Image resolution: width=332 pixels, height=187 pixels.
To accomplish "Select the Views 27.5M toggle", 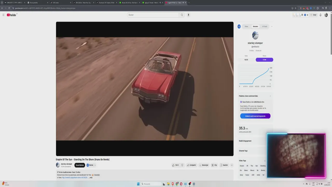I will click(264, 60).
